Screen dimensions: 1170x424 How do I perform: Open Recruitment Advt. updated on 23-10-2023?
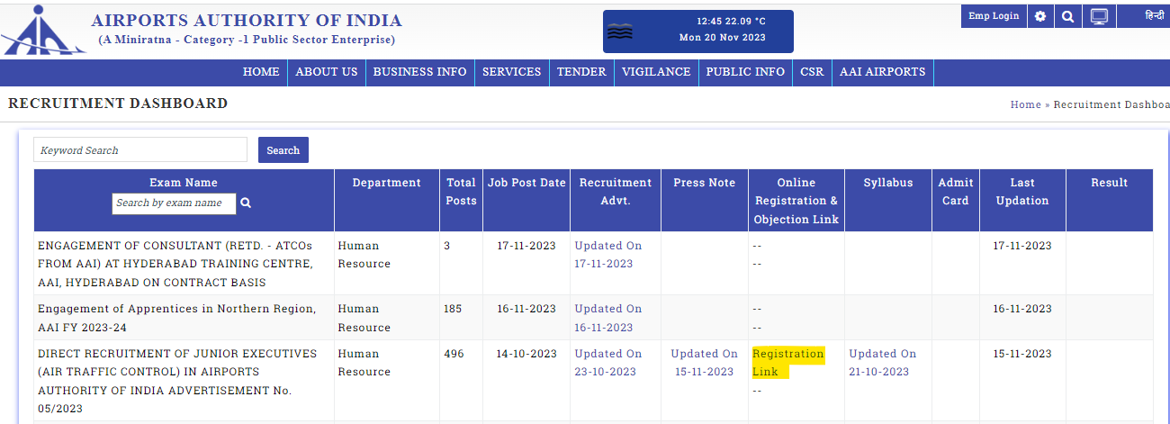(608, 363)
